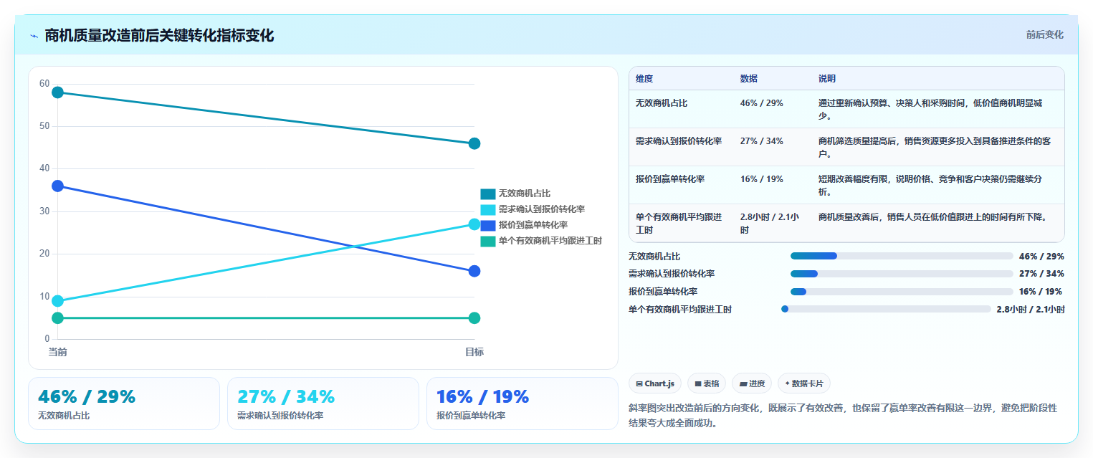Toggle 报价到赢单转化率 legend color box
The image size is (1093, 458).
pyautogui.click(x=488, y=225)
